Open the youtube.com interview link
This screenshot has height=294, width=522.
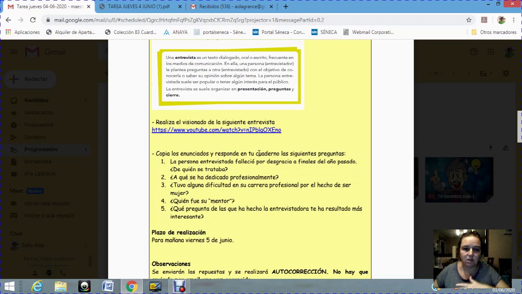pyautogui.click(x=216, y=130)
